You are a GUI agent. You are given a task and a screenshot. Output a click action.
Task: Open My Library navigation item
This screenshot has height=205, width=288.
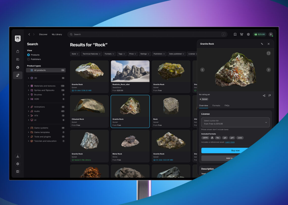[57, 34]
